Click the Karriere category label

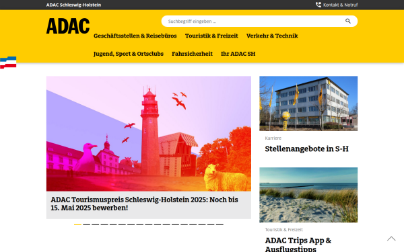point(273,138)
